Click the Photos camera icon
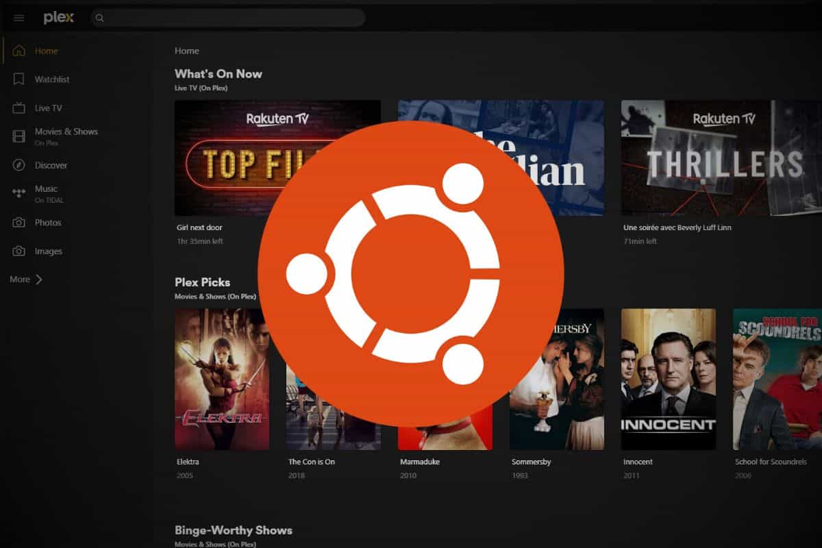Screen dimensions: 822x548 [x=19, y=223]
